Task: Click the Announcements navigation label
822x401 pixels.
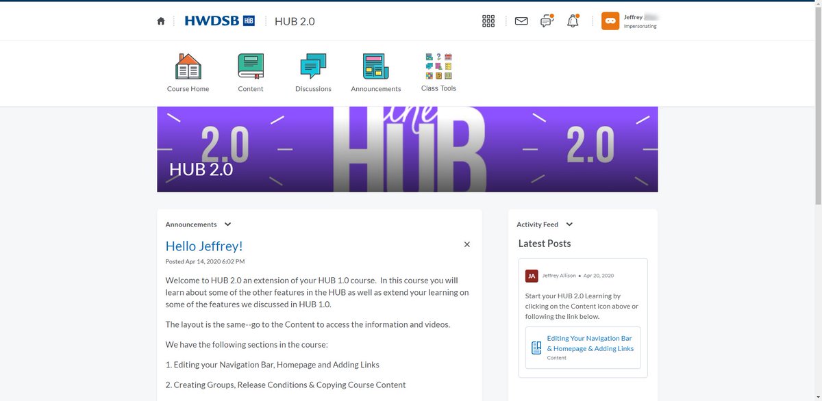Action: coord(375,89)
